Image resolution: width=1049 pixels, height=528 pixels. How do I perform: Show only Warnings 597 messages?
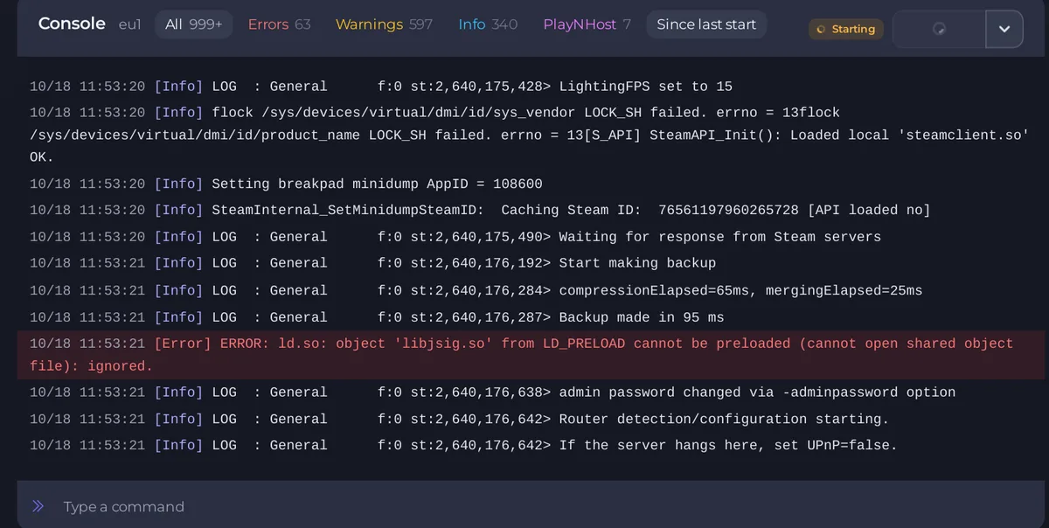(384, 24)
